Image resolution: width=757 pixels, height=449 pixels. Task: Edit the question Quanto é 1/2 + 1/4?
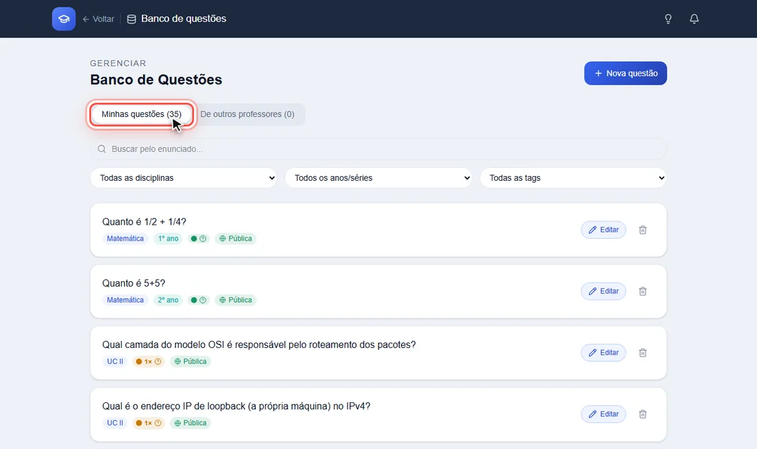(x=604, y=230)
